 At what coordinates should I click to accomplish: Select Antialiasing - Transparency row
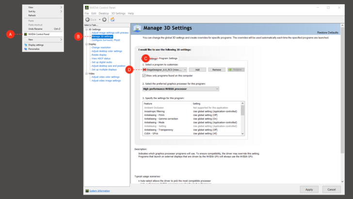pos(192,130)
